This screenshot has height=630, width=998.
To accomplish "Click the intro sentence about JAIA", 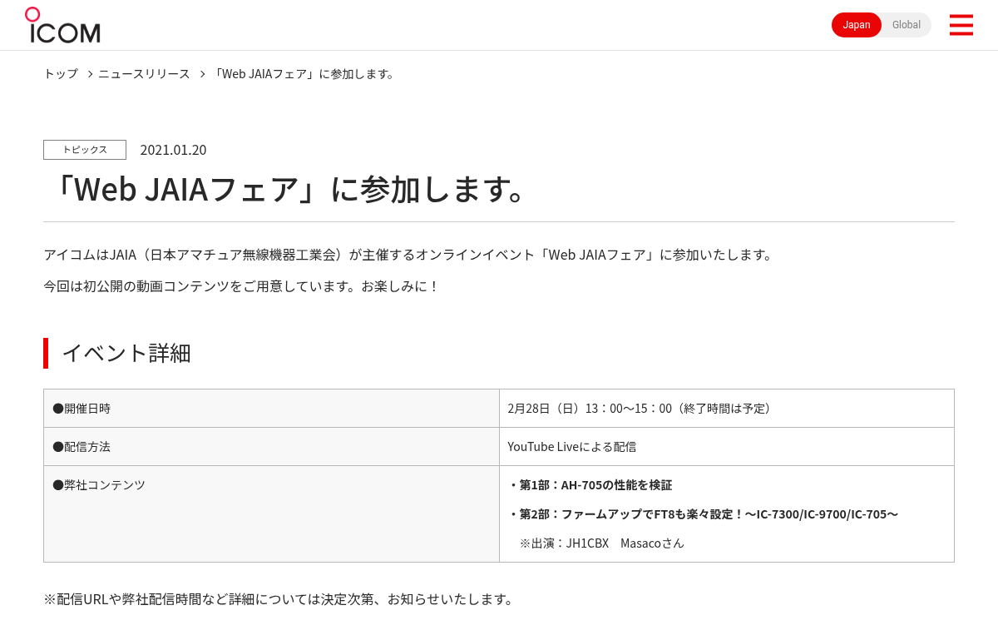I will pyautogui.click(x=409, y=255).
